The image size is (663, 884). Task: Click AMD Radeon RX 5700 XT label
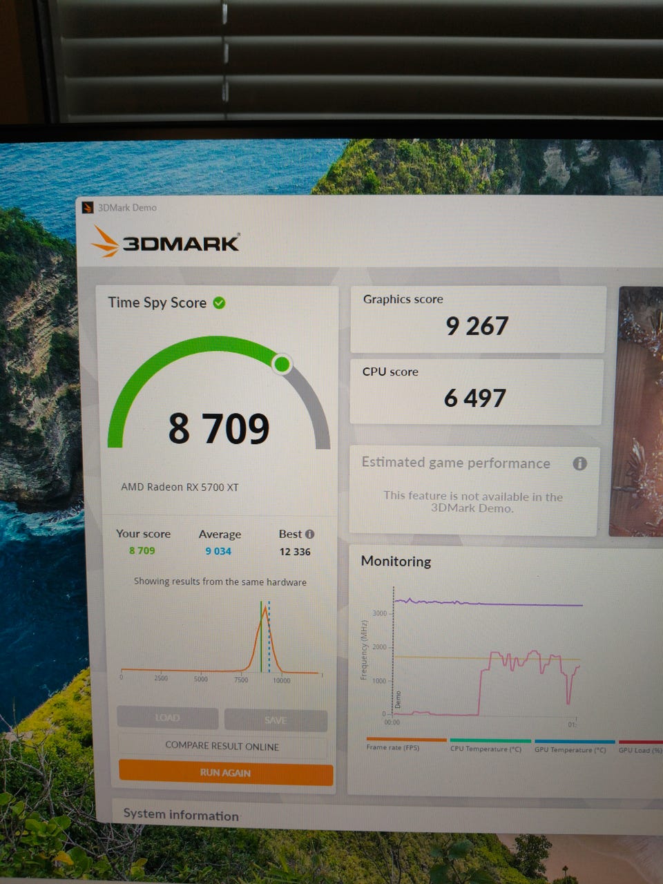tap(180, 487)
